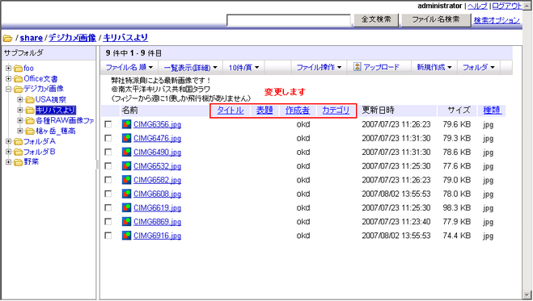Click the scrollbar down arrow
533x301 pixels.
coord(527,295)
